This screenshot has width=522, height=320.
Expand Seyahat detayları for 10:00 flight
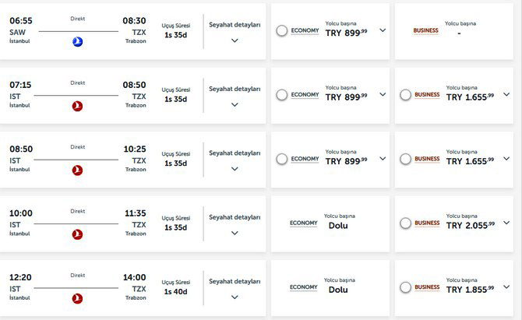click(235, 234)
